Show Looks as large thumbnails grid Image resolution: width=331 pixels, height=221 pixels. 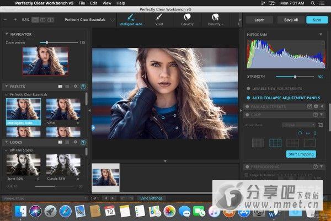[x=60, y=142]
